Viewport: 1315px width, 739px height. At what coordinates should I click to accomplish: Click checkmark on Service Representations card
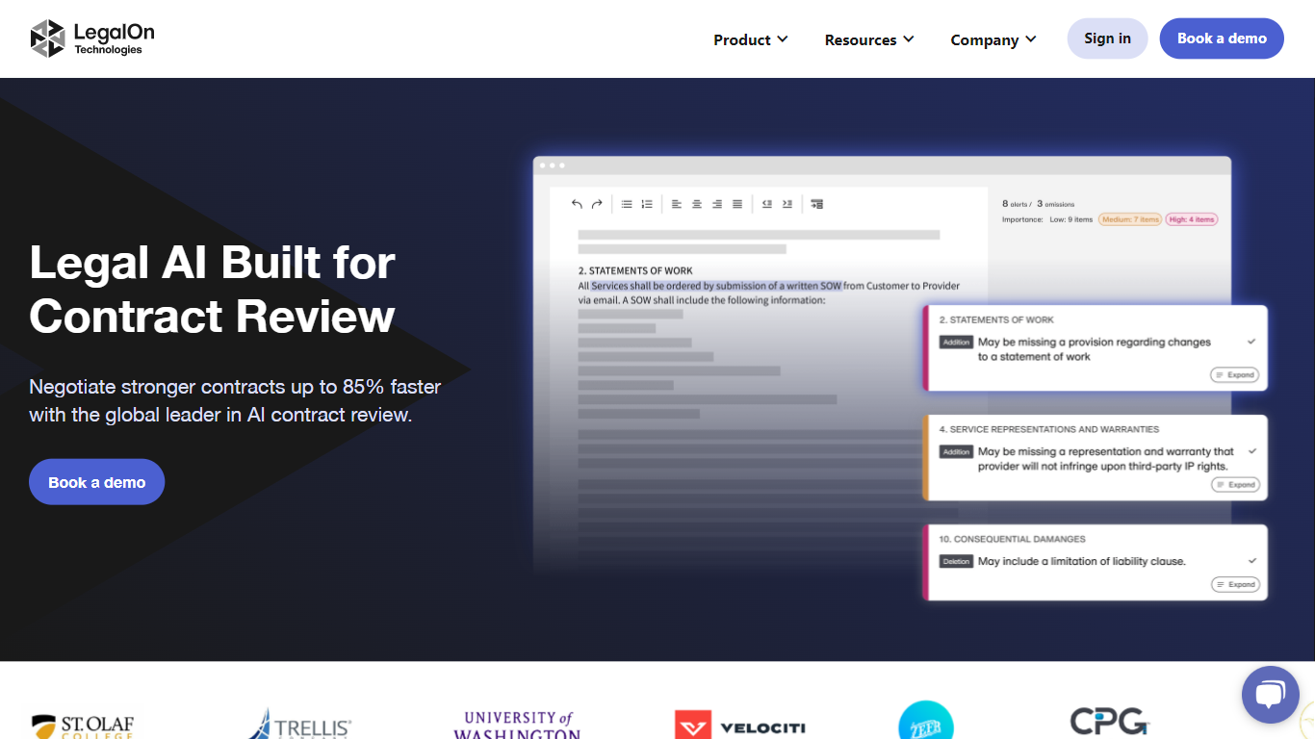point(1251,451)
